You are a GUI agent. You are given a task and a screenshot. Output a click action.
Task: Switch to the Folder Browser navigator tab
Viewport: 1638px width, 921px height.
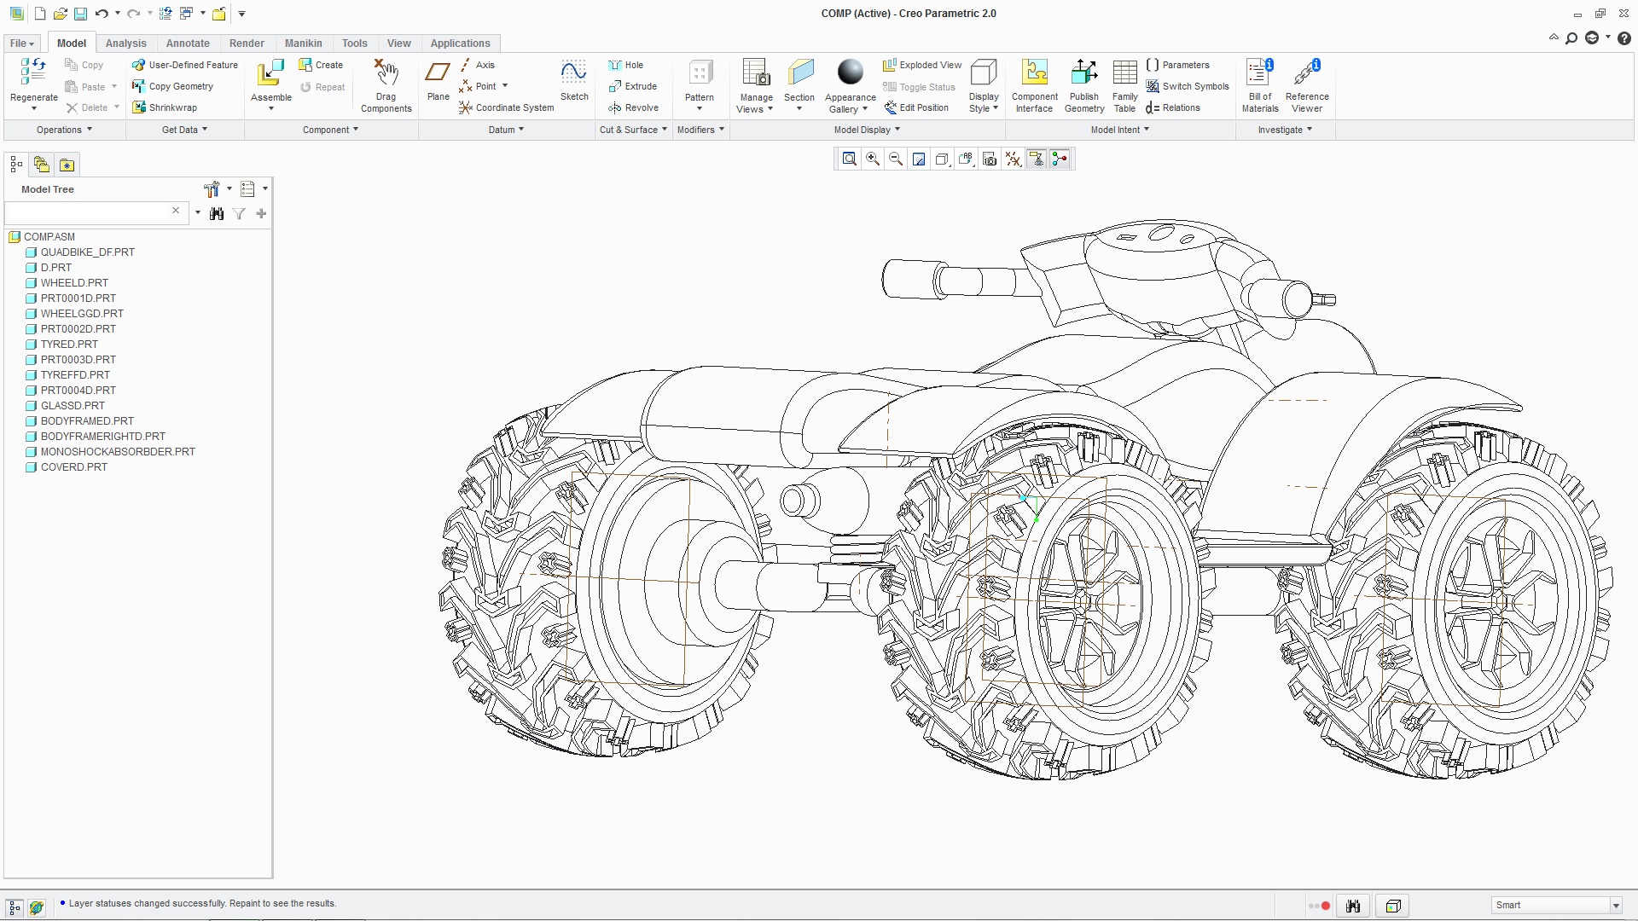tap(42, 165)
